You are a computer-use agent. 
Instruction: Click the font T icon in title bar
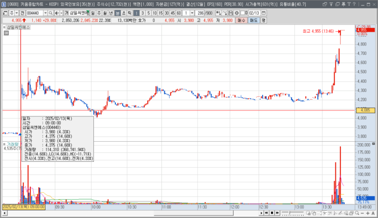click(x=349, y=4)
